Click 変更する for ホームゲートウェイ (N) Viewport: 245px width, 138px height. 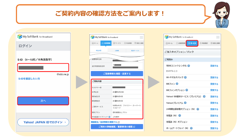214,128
